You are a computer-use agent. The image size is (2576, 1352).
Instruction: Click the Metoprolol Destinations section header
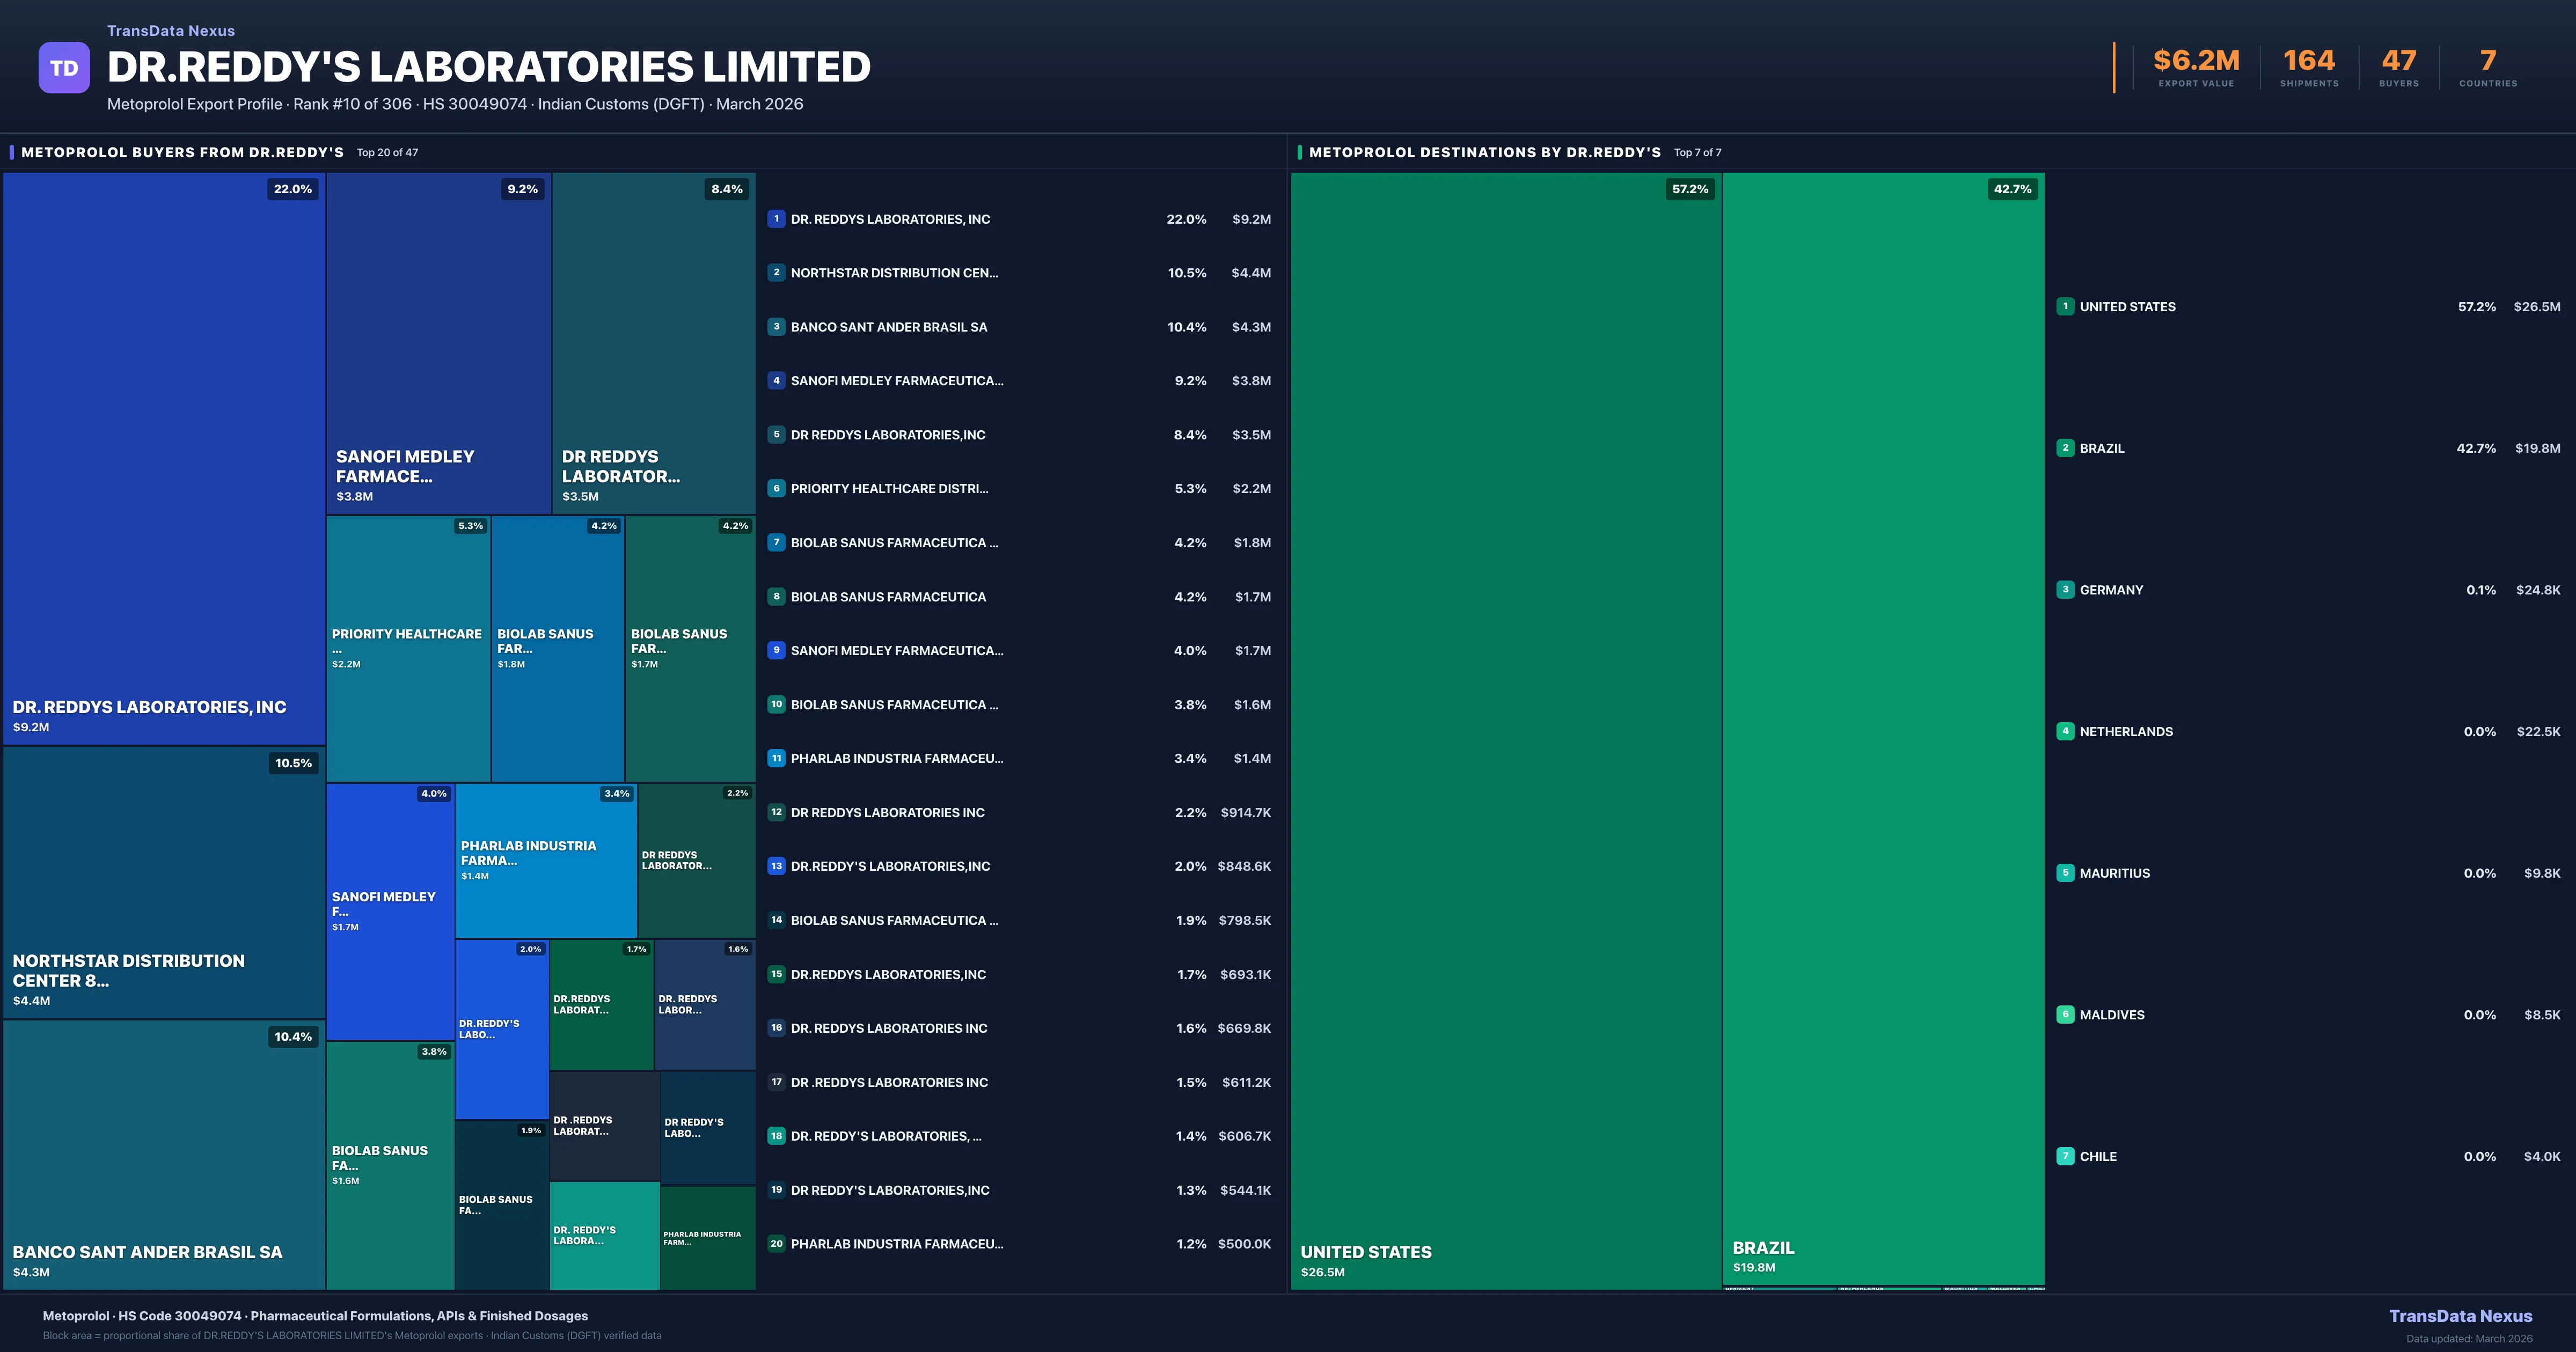1484,152
